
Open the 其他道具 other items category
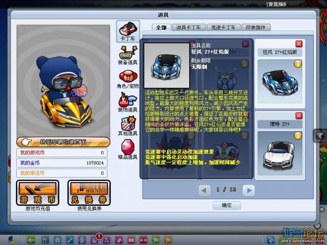128,126
